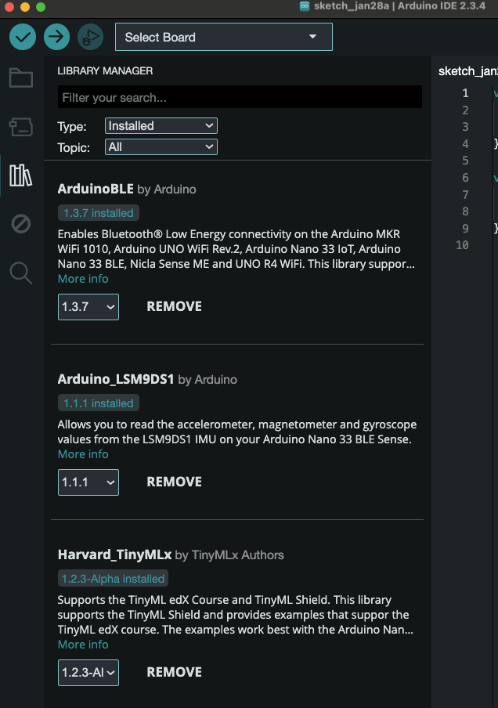
Task: Select the sketch_jan28a editor tab
Action: 467,71
